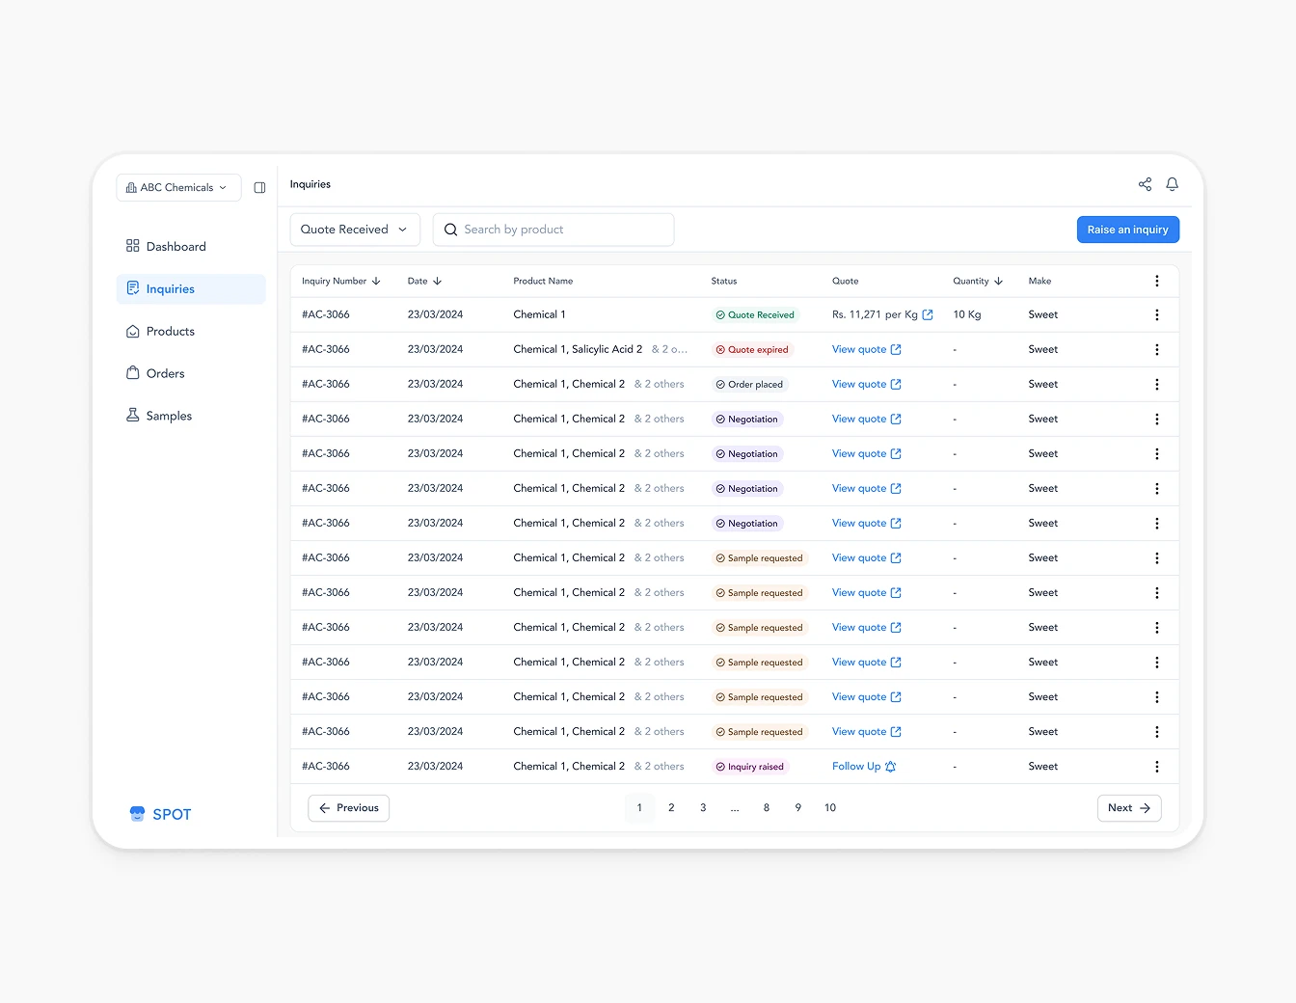
Task: Select page 3 in the pagination
Action: tap(703, 807)
